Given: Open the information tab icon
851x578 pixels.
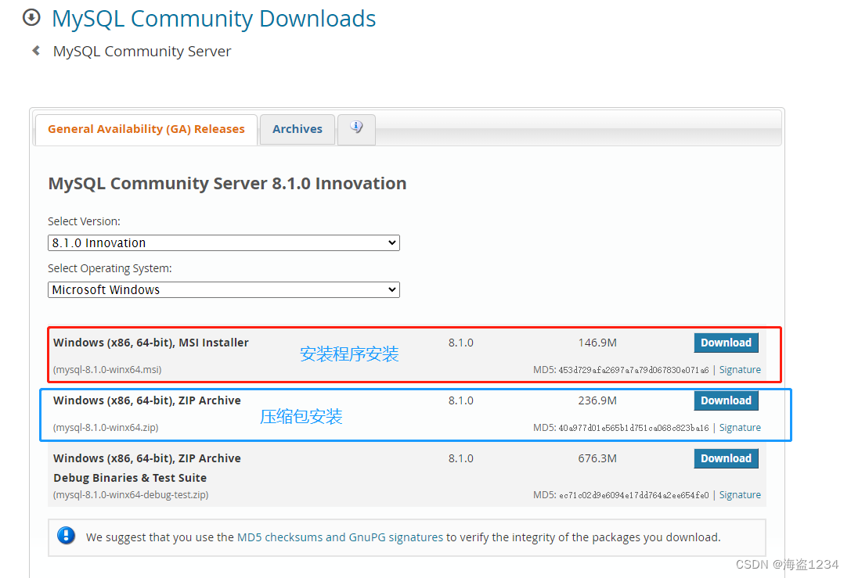Looking at the screenshot, I should point(356,128).
